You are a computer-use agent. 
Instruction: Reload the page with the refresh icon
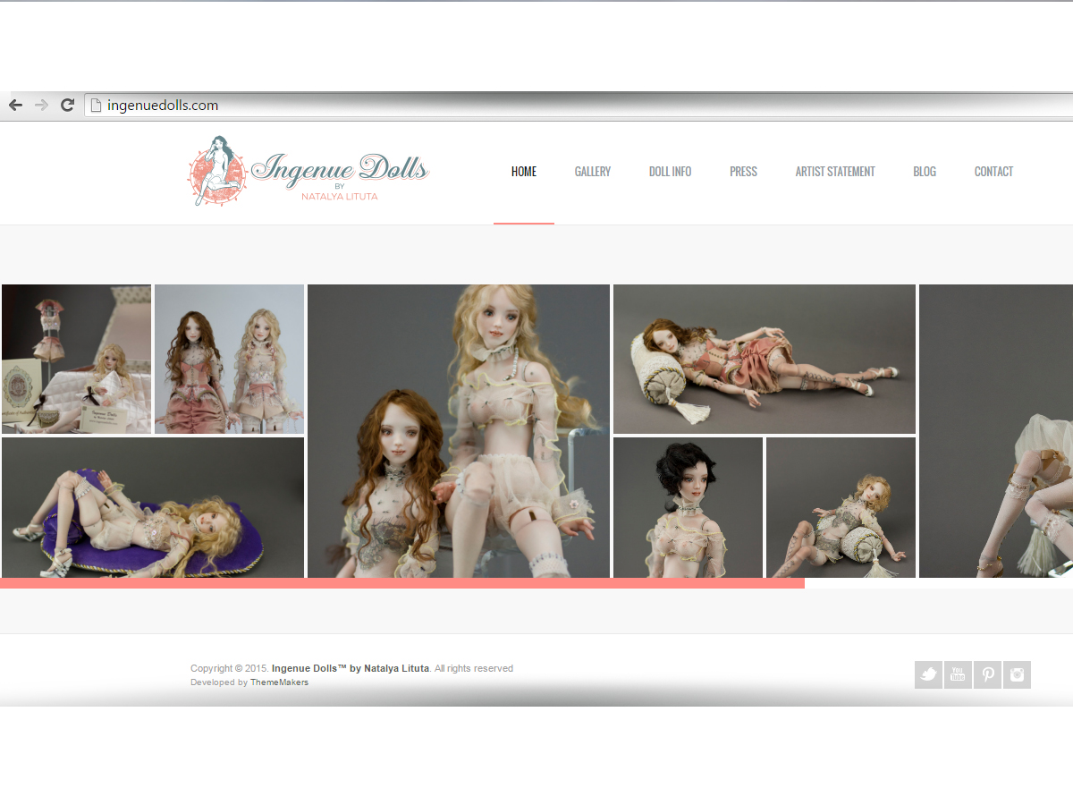click(67, 105)
